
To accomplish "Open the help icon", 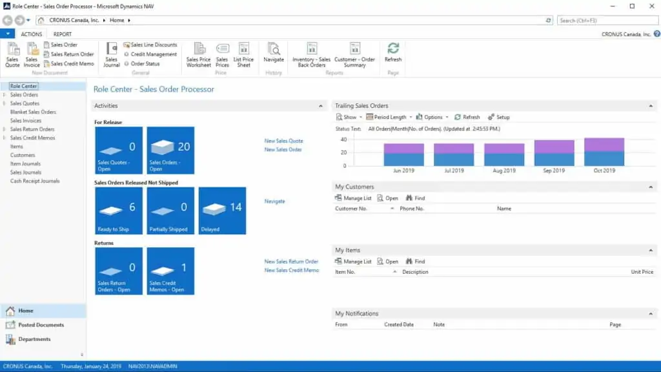I will coord(656,34).
